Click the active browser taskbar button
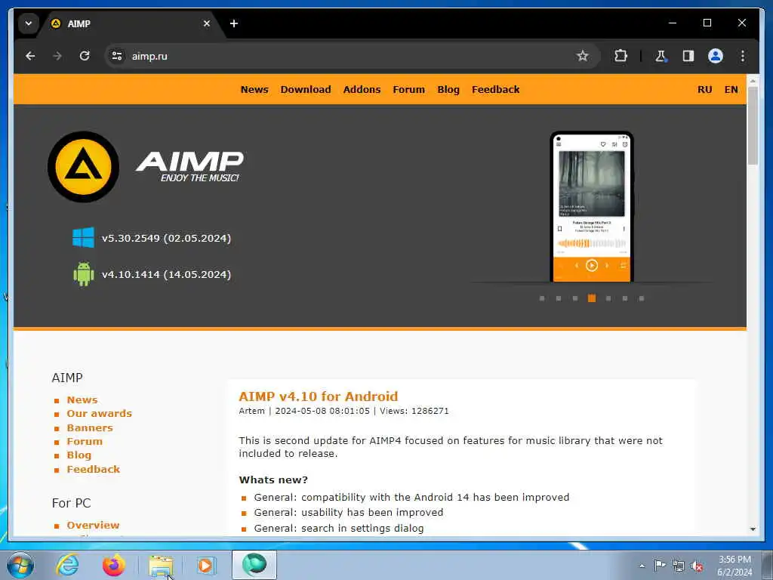This screenshot has height=580, width=773. tap(254, 565)
